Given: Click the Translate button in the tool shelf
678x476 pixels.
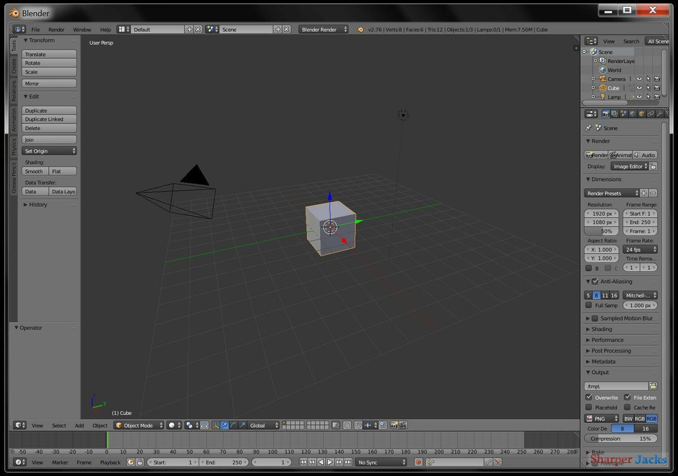Looking at the screenshot, I should coord(48,54).
